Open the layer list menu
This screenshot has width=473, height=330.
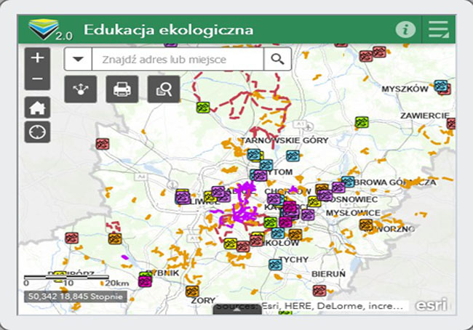click(438, 30)
